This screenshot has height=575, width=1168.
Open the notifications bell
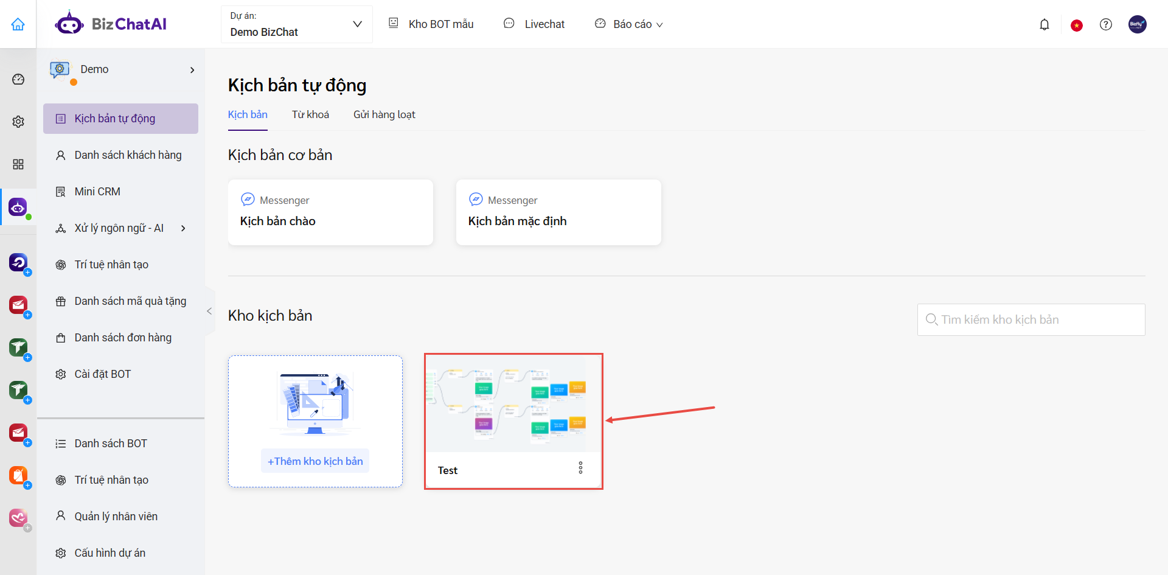1045,24
